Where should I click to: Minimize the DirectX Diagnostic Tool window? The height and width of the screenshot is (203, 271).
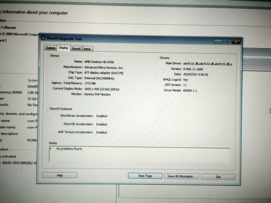218,42
